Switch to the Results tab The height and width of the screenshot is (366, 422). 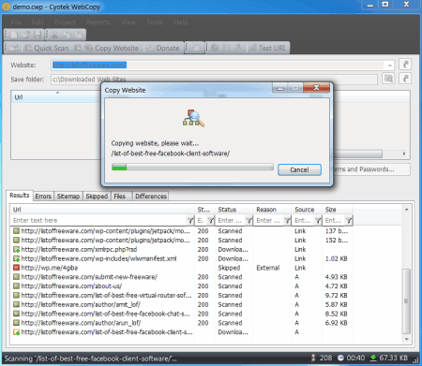coord(20,196)
